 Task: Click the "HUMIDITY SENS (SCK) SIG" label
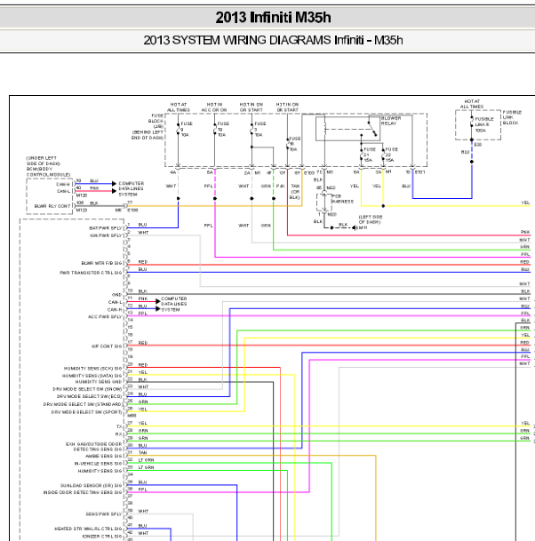(x=92, y=369)
